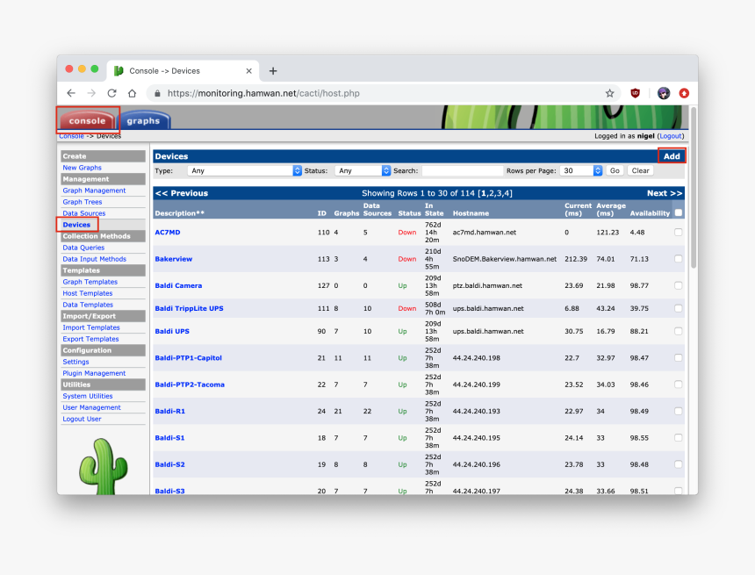Viewport: 755px width, 575px height.
Task: Open a new browser tab with plus icon
Action: 273,71
